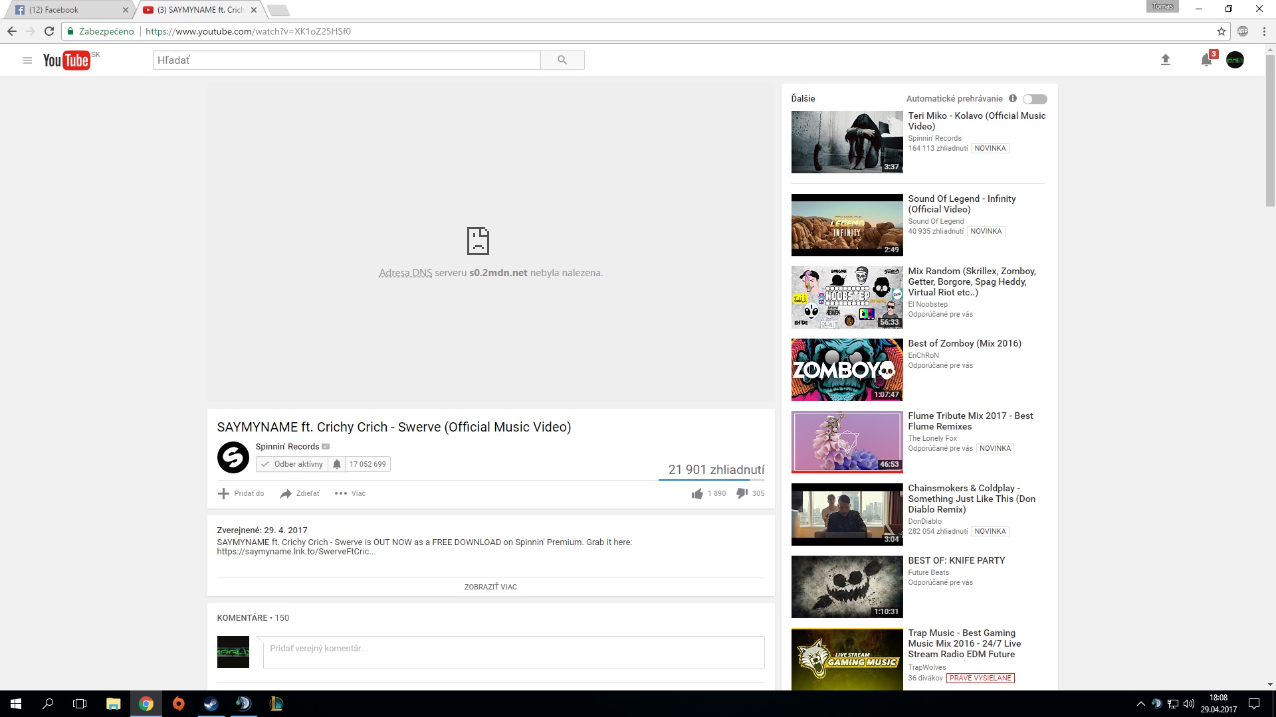
Task: Click the autoplay info icon
Action: click(x=1013, y=98)
